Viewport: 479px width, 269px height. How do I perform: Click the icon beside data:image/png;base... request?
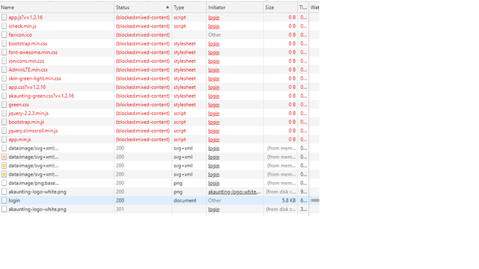click(x=4, y=183)
